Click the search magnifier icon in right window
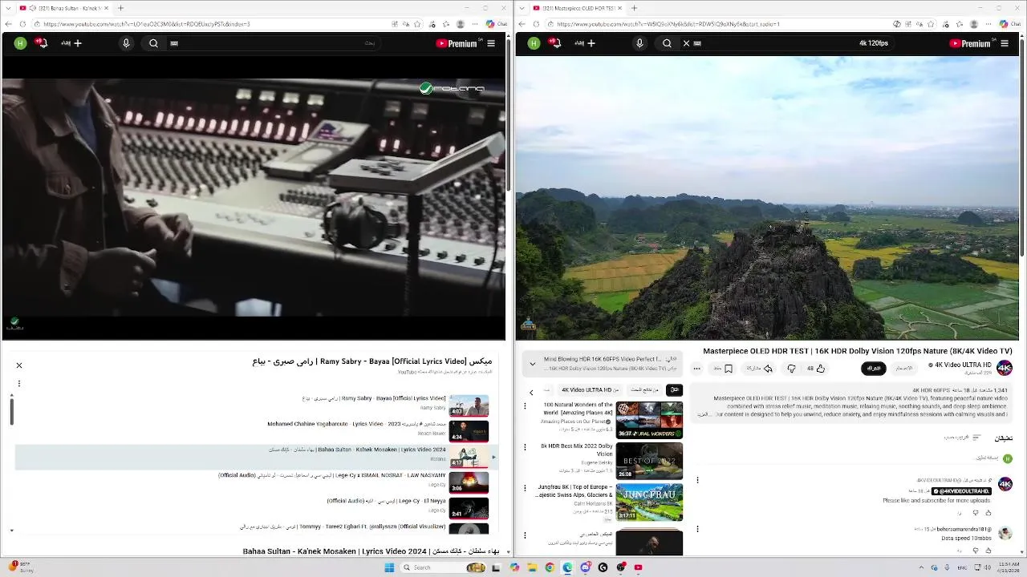The height and width of the screenshot is (577, 1027). click(667, 43)
